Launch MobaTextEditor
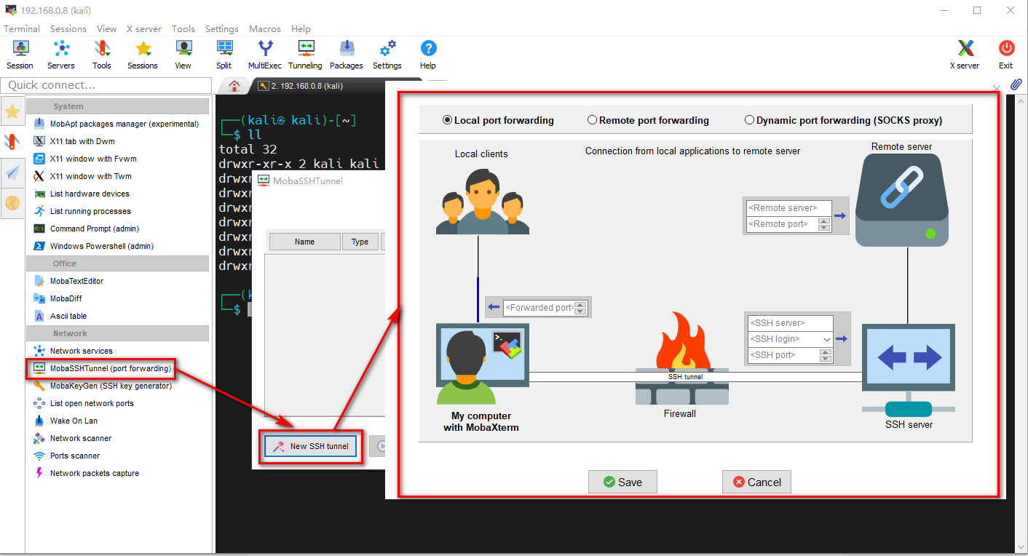This screenshot has height=556, width=1028. (x=70, y=281)
